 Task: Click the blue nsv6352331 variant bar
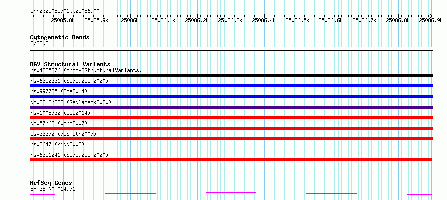point(232,86)
